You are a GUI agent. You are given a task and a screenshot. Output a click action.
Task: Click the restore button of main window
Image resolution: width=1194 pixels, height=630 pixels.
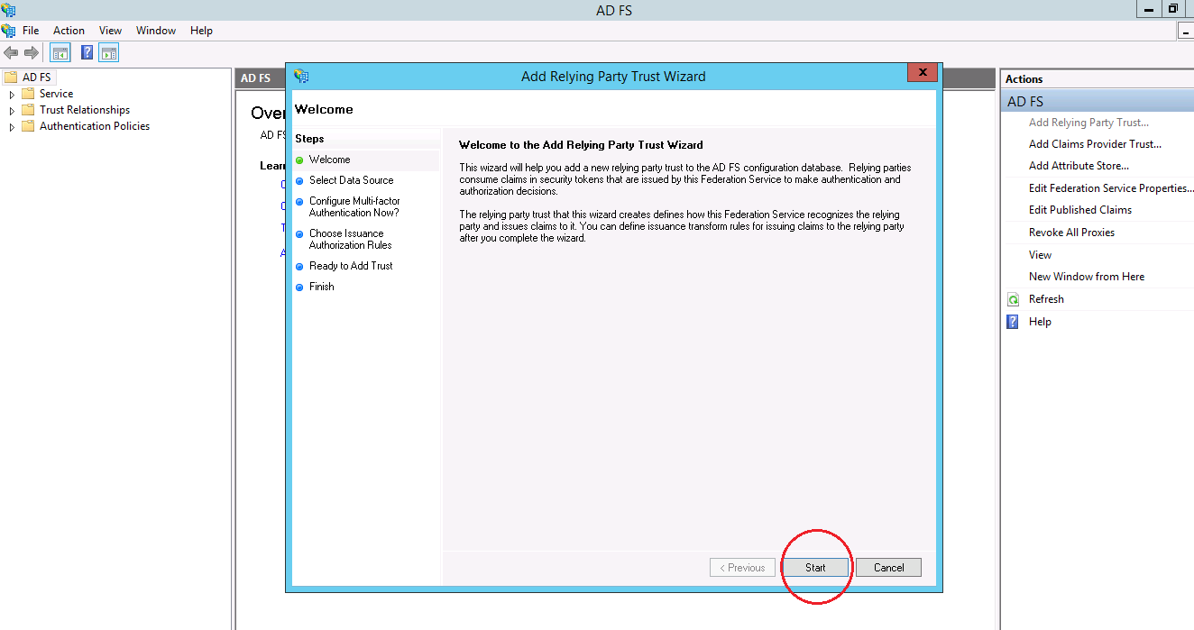1172,9
